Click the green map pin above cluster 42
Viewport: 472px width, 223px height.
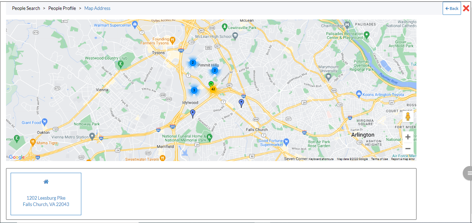[211, 84]
